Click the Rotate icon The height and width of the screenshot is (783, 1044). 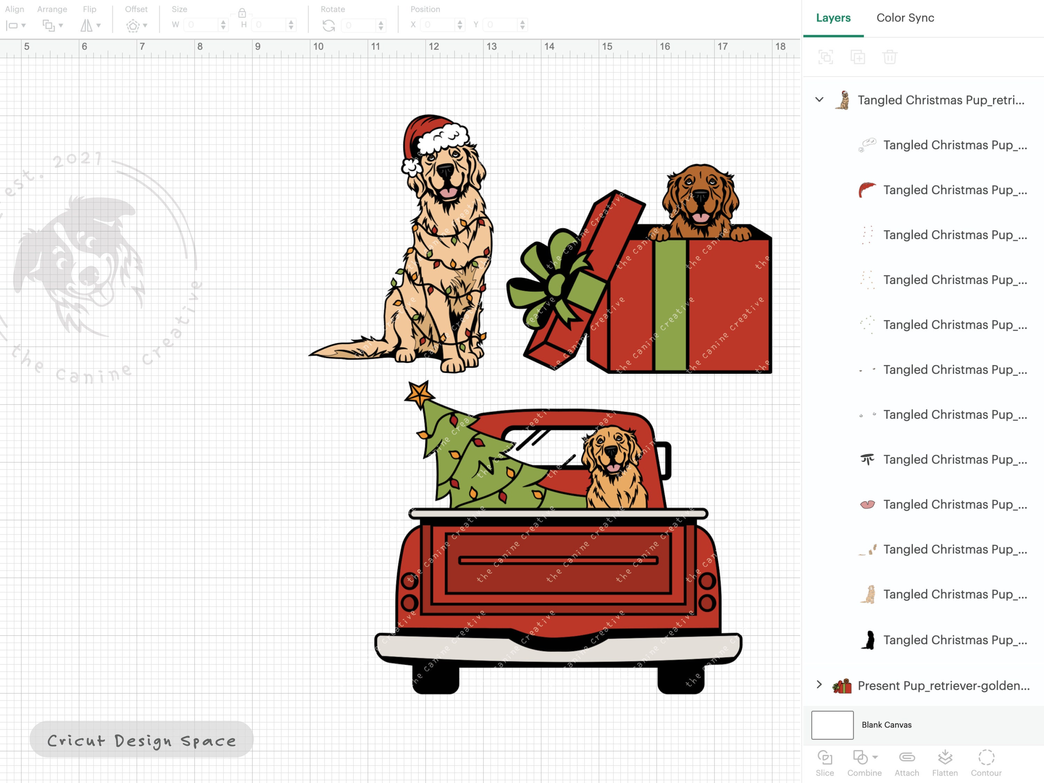(329, 25)
